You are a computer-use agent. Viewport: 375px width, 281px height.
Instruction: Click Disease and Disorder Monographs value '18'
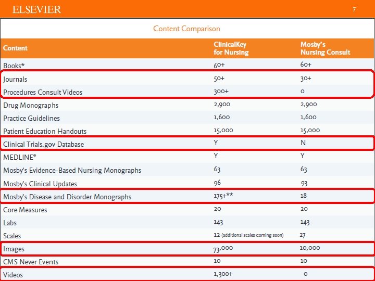point(304,196)
